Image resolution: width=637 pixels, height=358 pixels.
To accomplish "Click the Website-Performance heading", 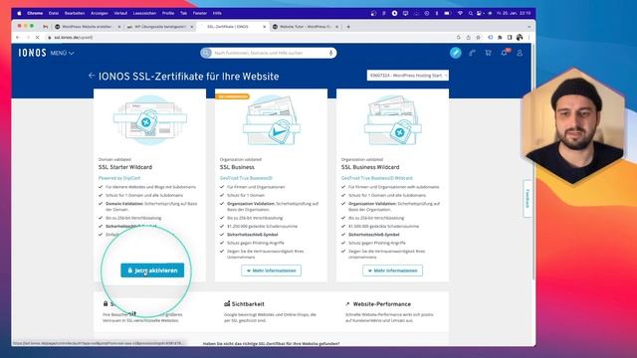I will coord(382,304).
